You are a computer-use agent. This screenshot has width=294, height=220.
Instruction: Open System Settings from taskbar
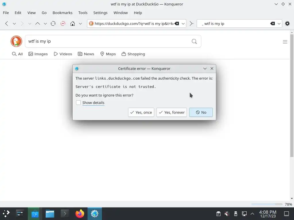[20, 214]
